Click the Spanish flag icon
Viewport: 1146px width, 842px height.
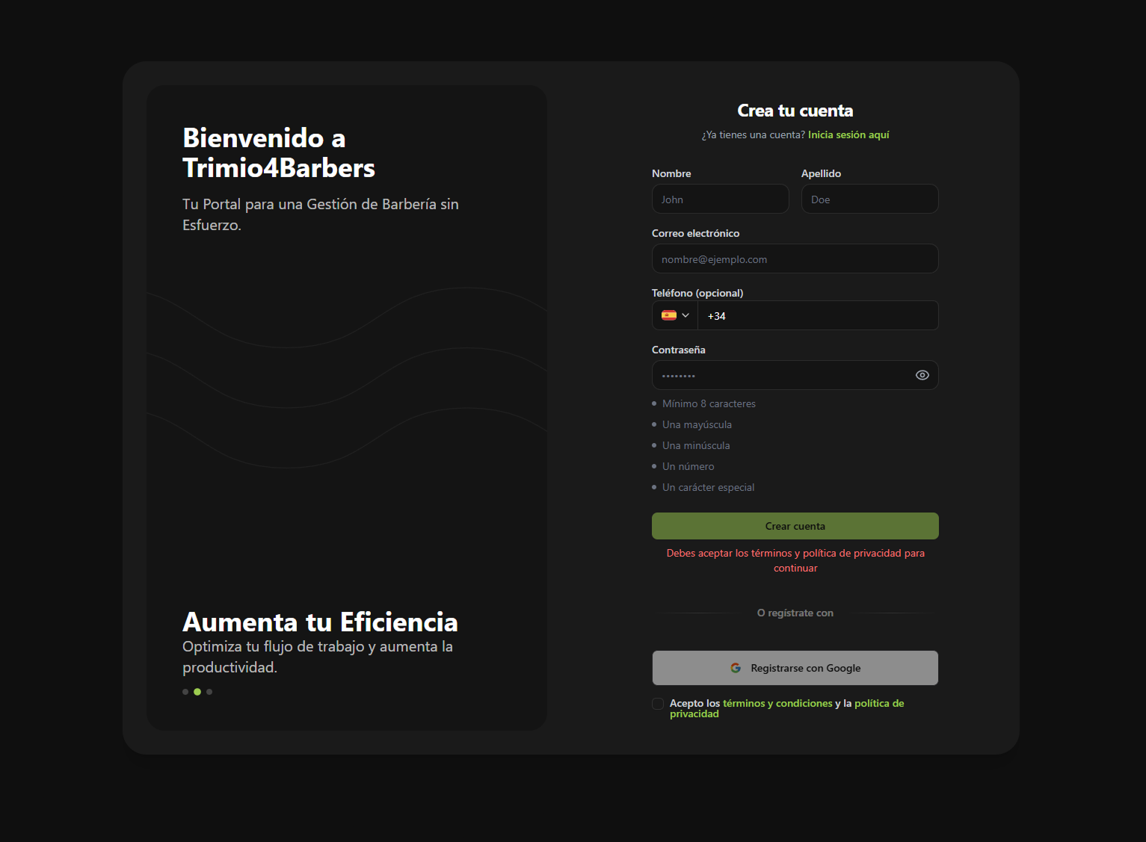pos(669,315)
